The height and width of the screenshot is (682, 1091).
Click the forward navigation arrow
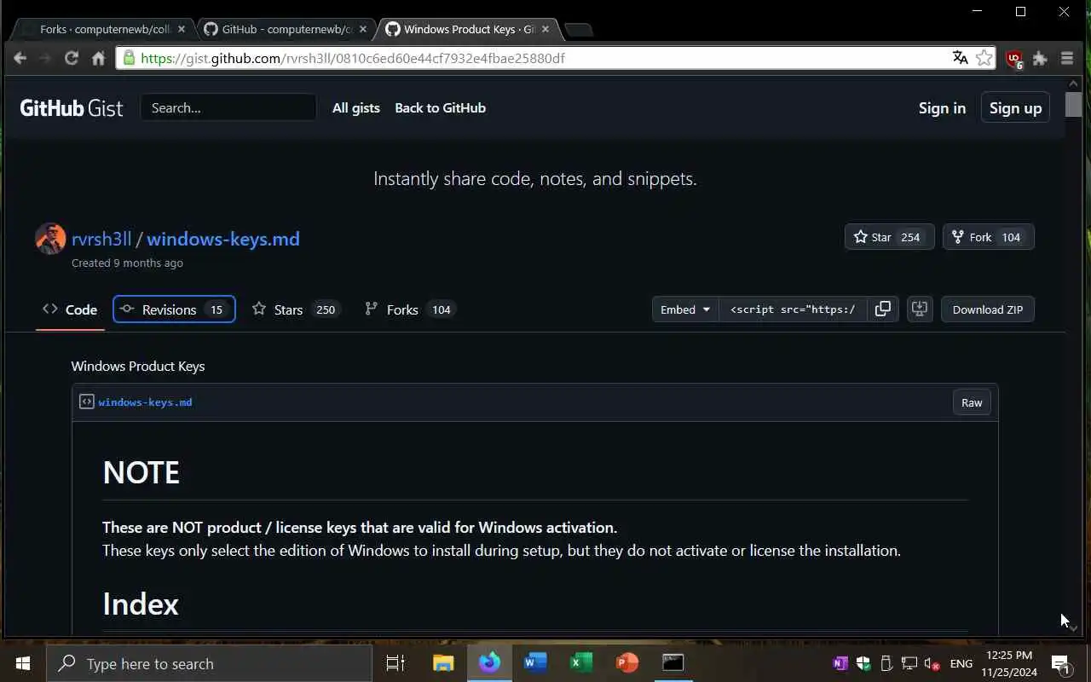46,58
